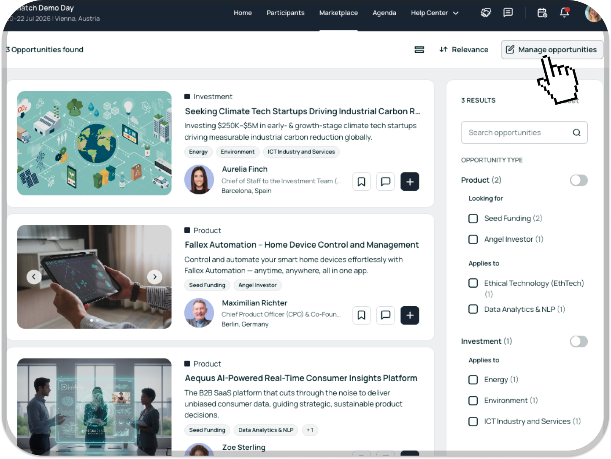Show previous image on Fallex Automation card

(34, 277)
